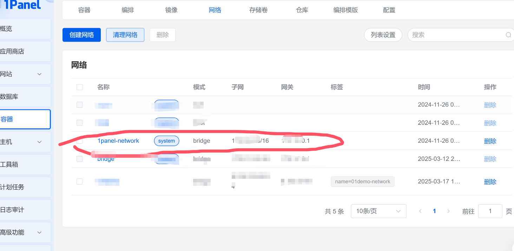The height and width of the screenshot is (251, 514).
Task: Click the 清理网络 button
Action: pos(125,35)
